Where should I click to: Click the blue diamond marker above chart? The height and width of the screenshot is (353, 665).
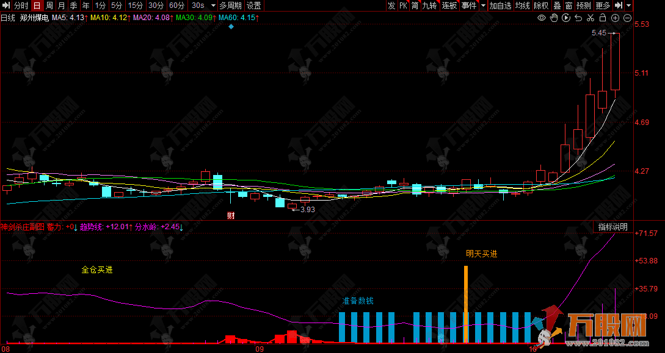pyautogui.click(x=231, y=28)
